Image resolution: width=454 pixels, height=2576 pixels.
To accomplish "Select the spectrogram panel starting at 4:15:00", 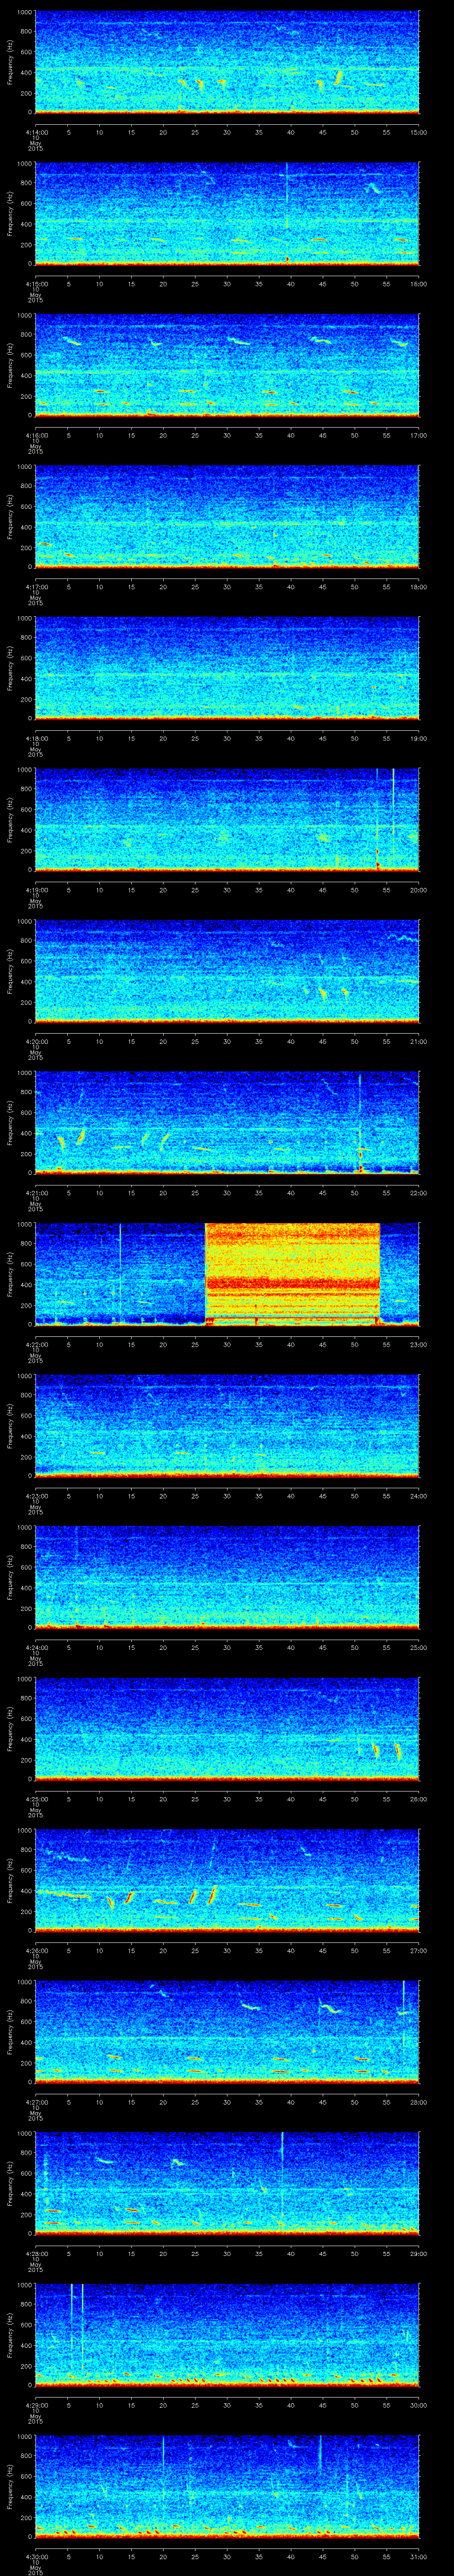I will [227, 214].
